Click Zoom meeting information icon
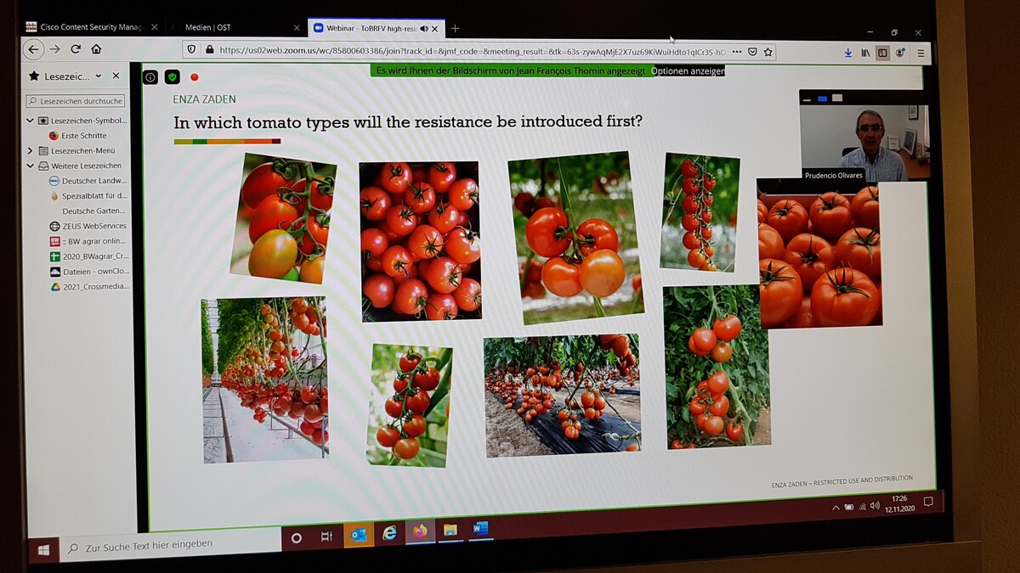 pyautogui.click(x=150, y=77)
